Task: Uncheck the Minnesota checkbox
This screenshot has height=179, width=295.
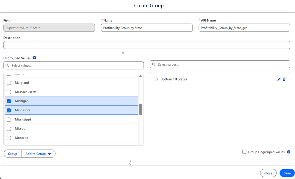Action: point(9,110)
